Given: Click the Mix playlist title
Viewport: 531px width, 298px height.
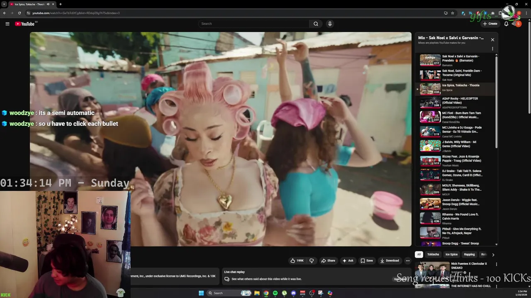Looking at the screenshot, I should 451,38.
